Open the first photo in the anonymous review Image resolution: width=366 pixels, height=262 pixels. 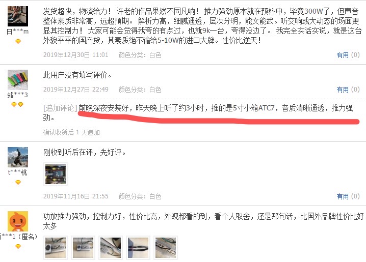tap(56, 248)
